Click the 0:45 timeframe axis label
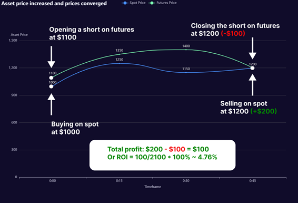The image size is (298, 203). pos(253,181)
